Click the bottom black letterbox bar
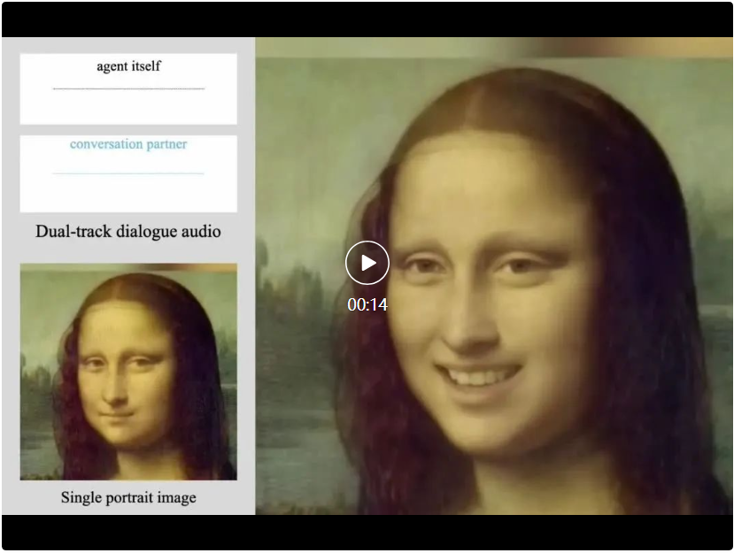The image size is (734, 553). (x=367, y=534)
